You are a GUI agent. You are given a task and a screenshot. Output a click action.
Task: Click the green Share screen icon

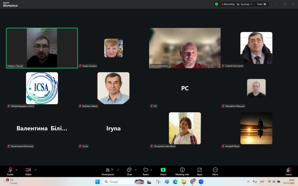click(163, 170)
